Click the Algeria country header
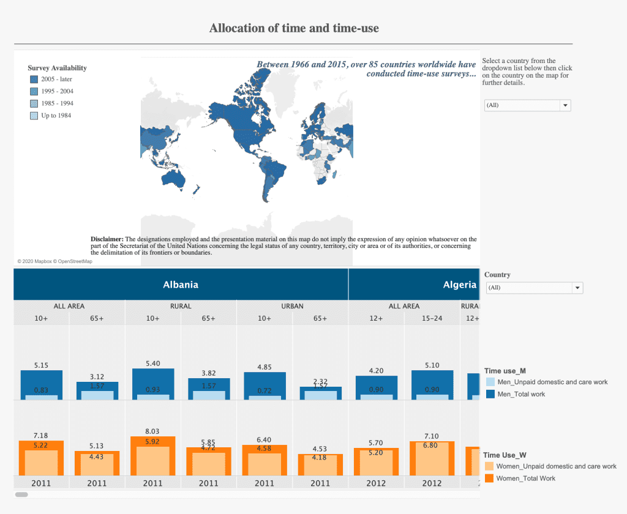 [459, 285]
